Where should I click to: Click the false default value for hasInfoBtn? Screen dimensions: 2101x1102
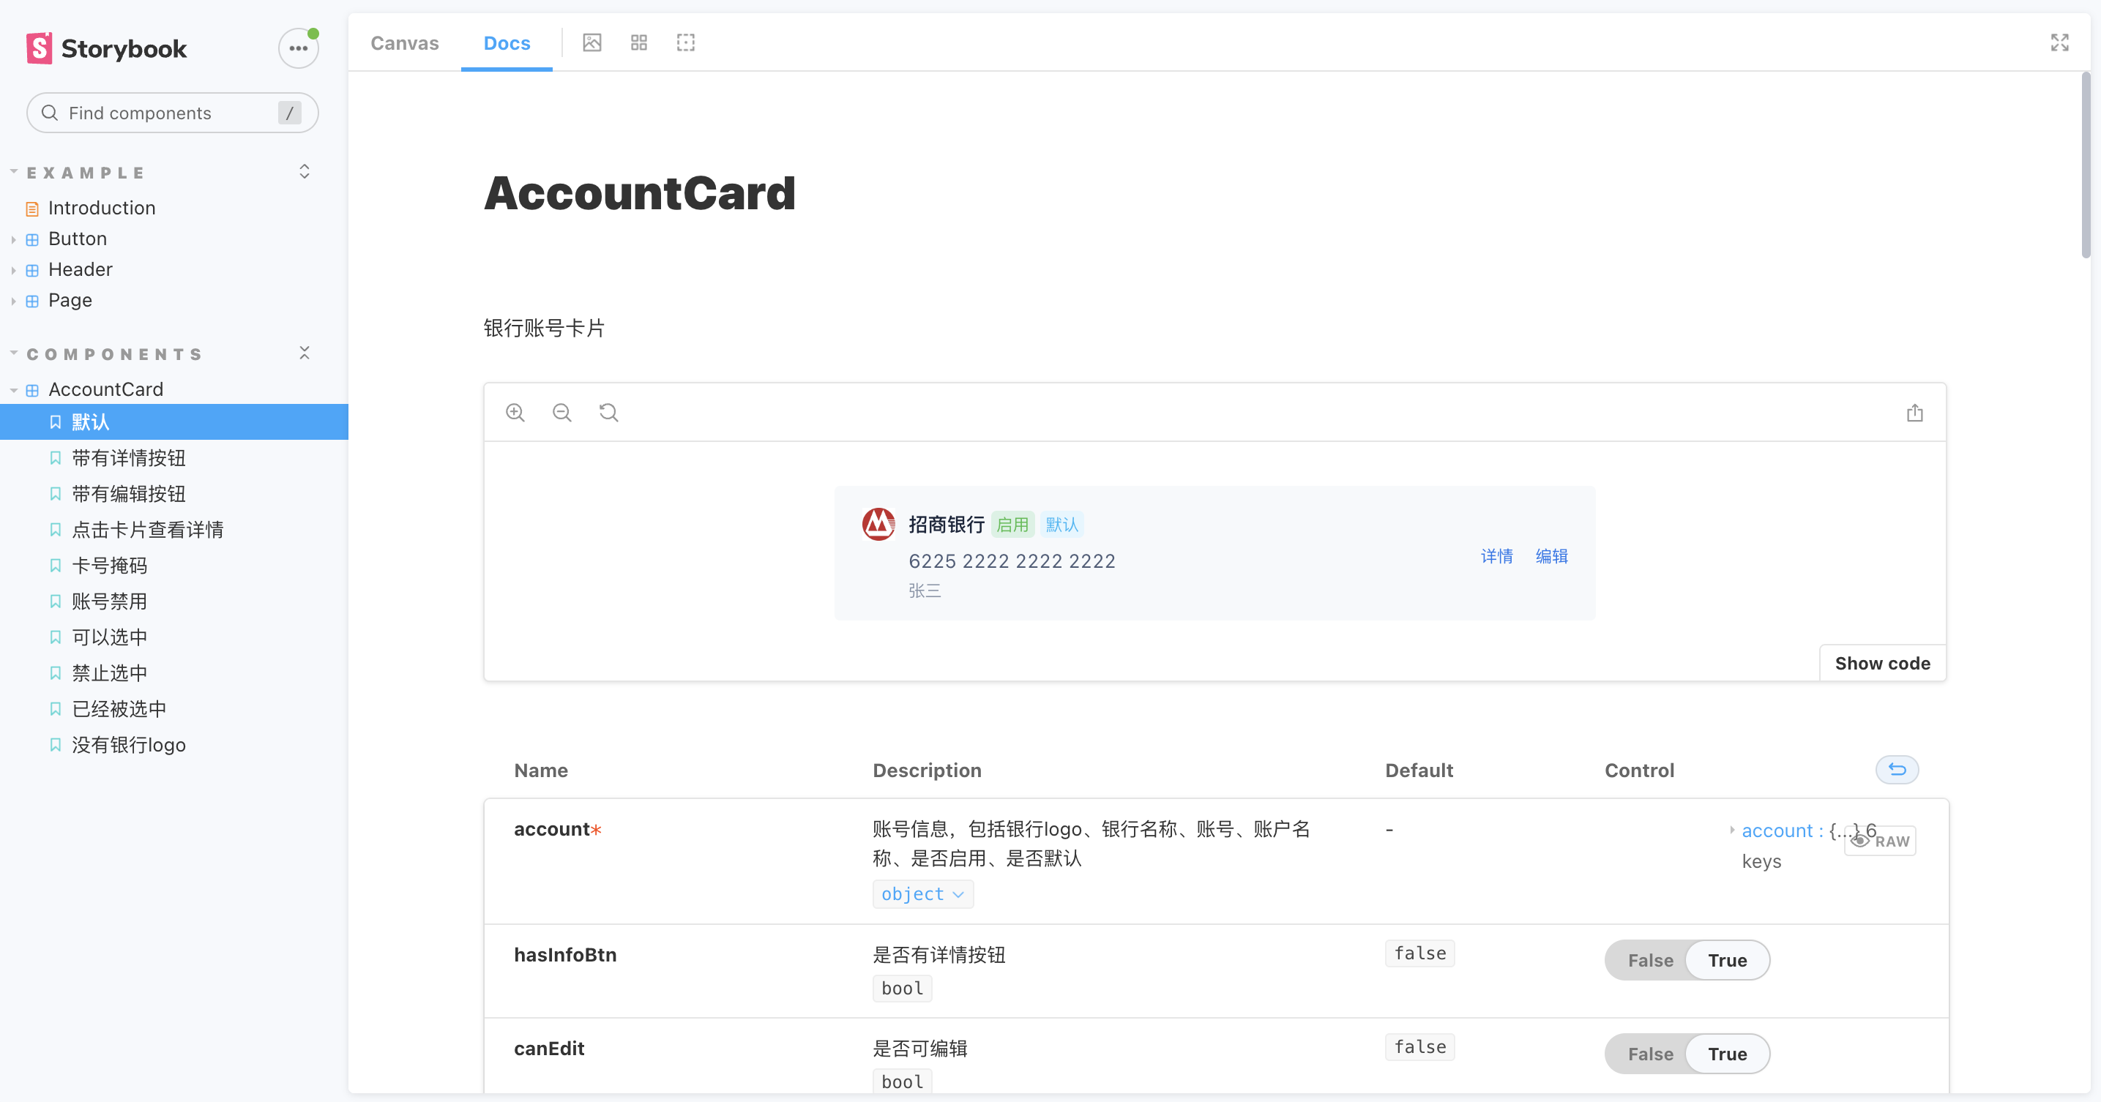coord(1419,953)
